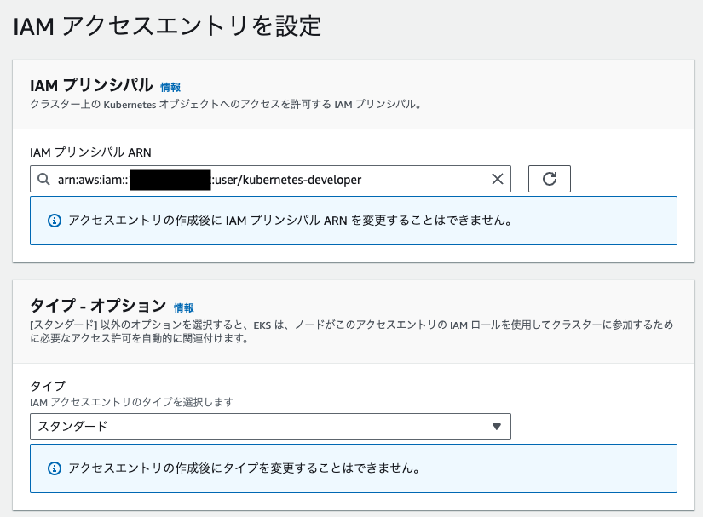Screen dimensions: 703x517
Task: Select the reload icon next to the ARN field
Action: pos(549,179)
